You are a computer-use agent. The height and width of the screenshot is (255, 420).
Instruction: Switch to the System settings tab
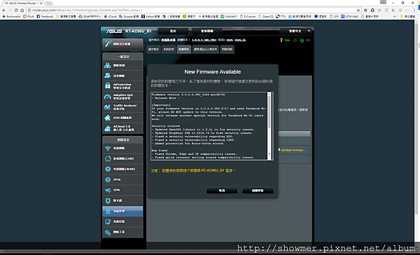point(169,49)
